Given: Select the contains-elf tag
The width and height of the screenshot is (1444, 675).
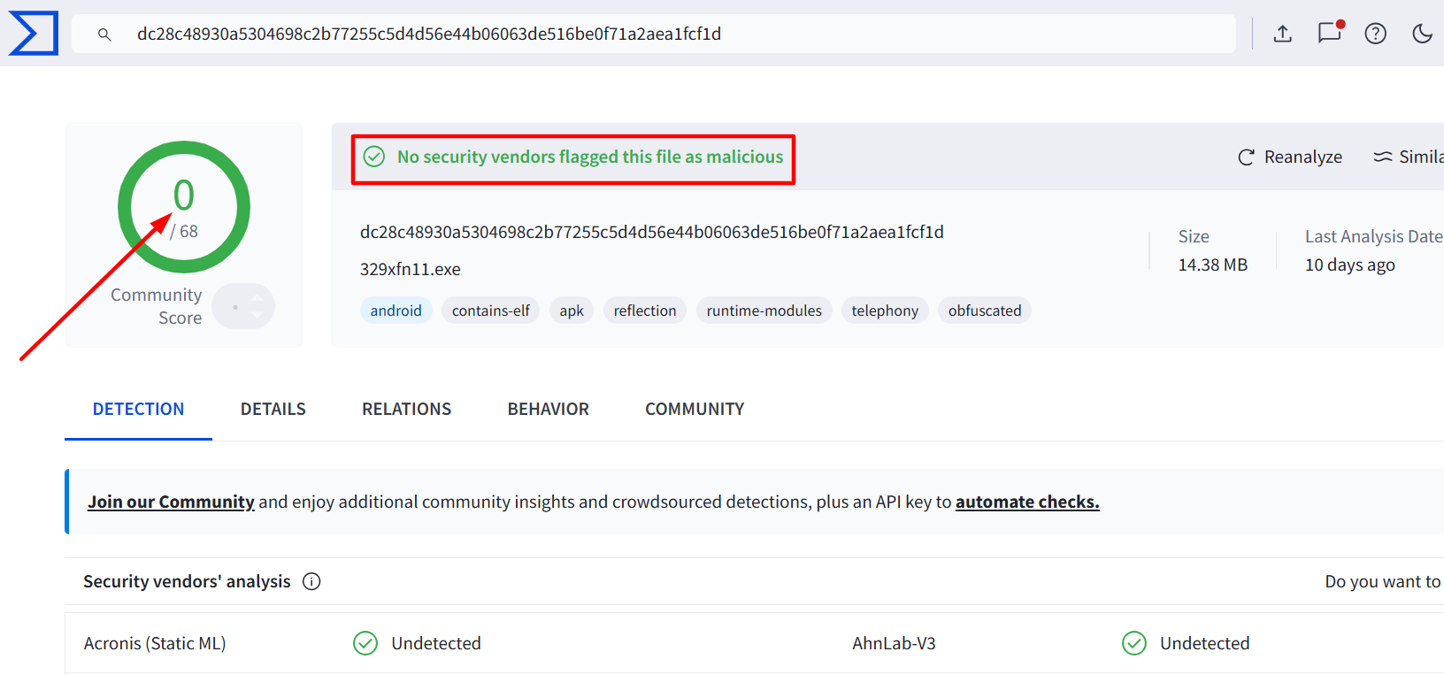Looking at the screenshot, I should click(x=491, y=311).
